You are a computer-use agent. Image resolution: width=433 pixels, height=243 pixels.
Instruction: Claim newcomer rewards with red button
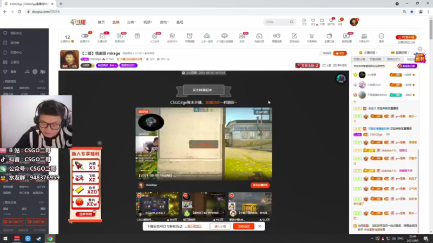86,214
